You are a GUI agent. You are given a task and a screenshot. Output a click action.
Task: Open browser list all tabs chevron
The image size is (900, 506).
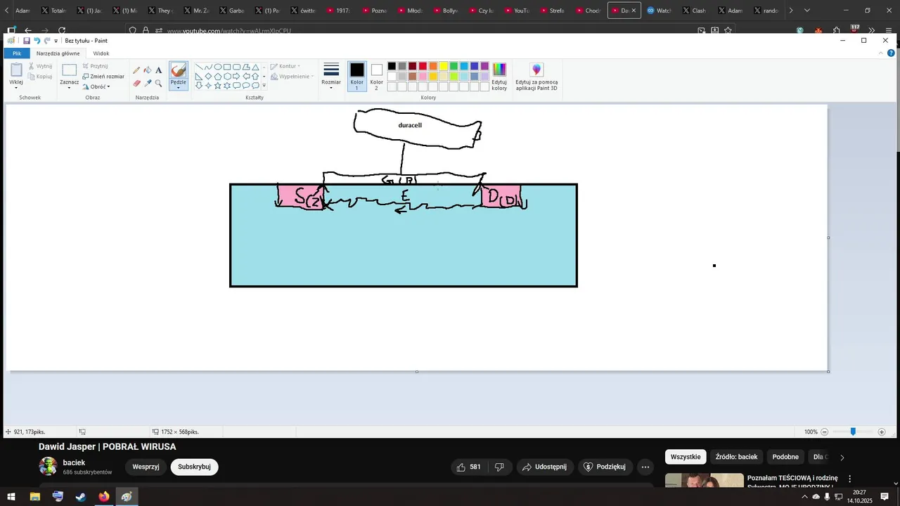pos(806,11)
